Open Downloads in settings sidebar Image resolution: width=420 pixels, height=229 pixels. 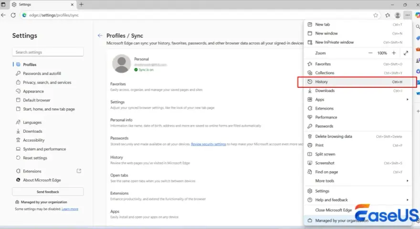[x=32, y=131]
